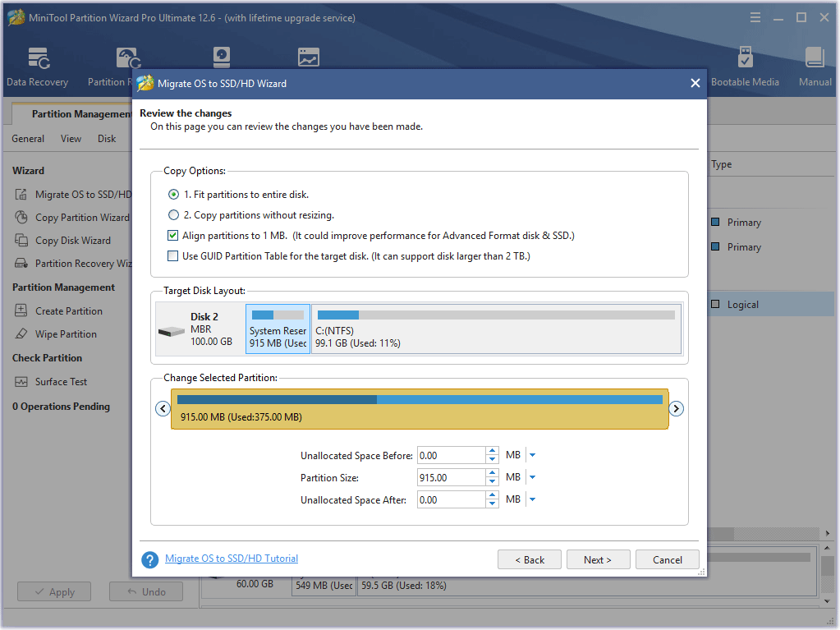The height and width of the screenshot is (630, 840).
Task: Decrease Unallocated Space After value
Action: click(493, 504)
